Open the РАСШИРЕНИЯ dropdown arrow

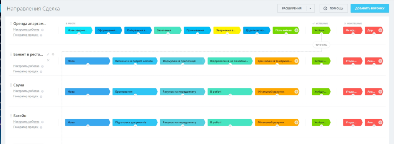311,8
